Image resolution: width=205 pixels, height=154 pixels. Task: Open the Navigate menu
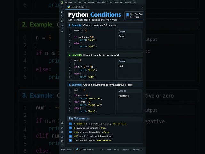click(91, 2)
